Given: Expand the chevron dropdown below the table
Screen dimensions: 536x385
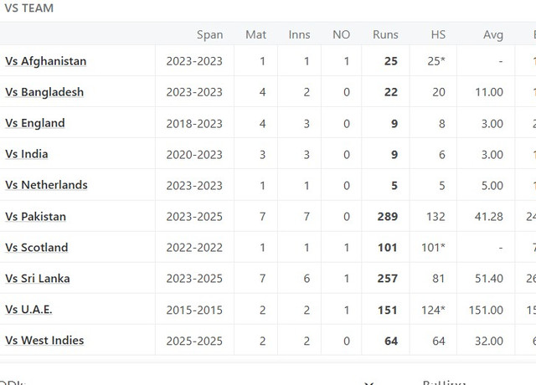Looking at the screenshot, I should pyautogui.click(x=368, y=382).
